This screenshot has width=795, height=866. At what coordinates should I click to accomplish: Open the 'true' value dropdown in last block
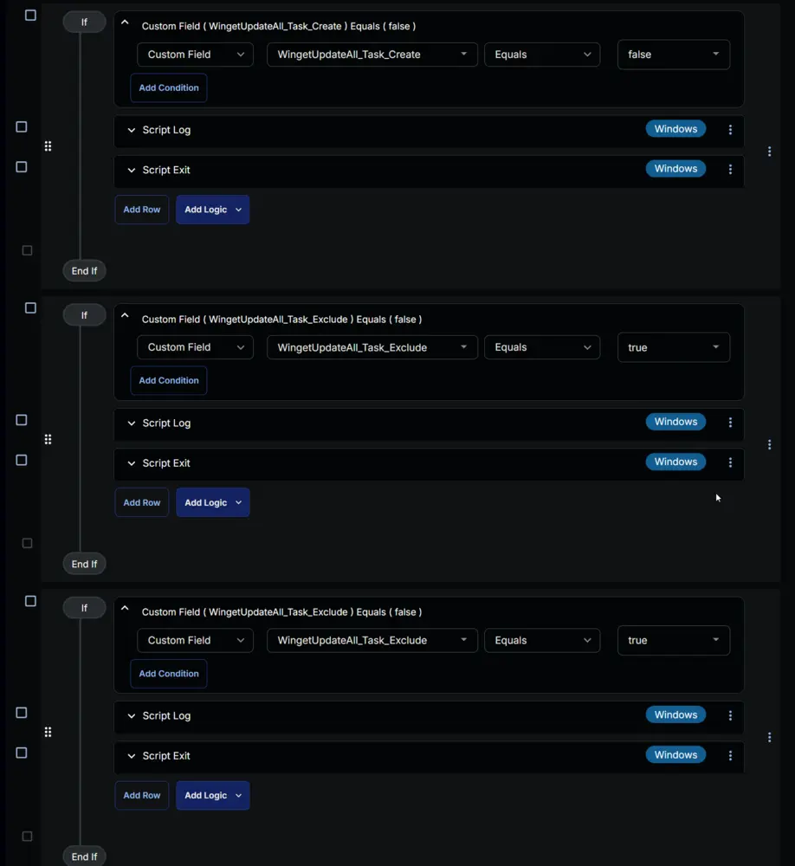click(x=674, y=640)
